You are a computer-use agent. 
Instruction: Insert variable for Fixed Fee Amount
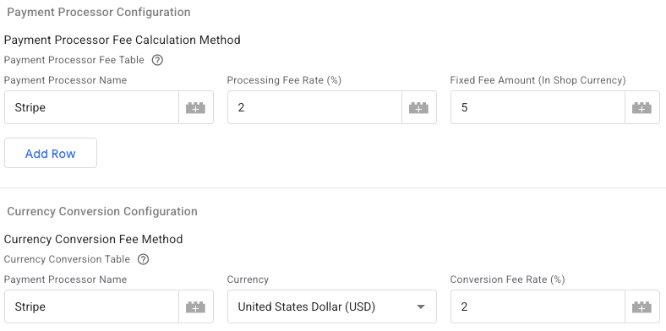(641, 107)
